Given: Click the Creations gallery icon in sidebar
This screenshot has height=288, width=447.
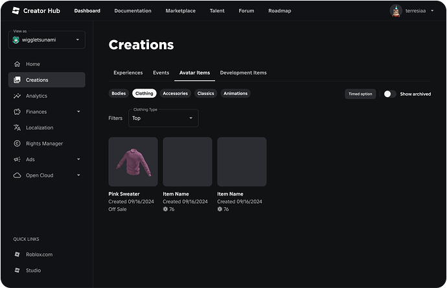Looking at the screenshot, I should (17, 80).
